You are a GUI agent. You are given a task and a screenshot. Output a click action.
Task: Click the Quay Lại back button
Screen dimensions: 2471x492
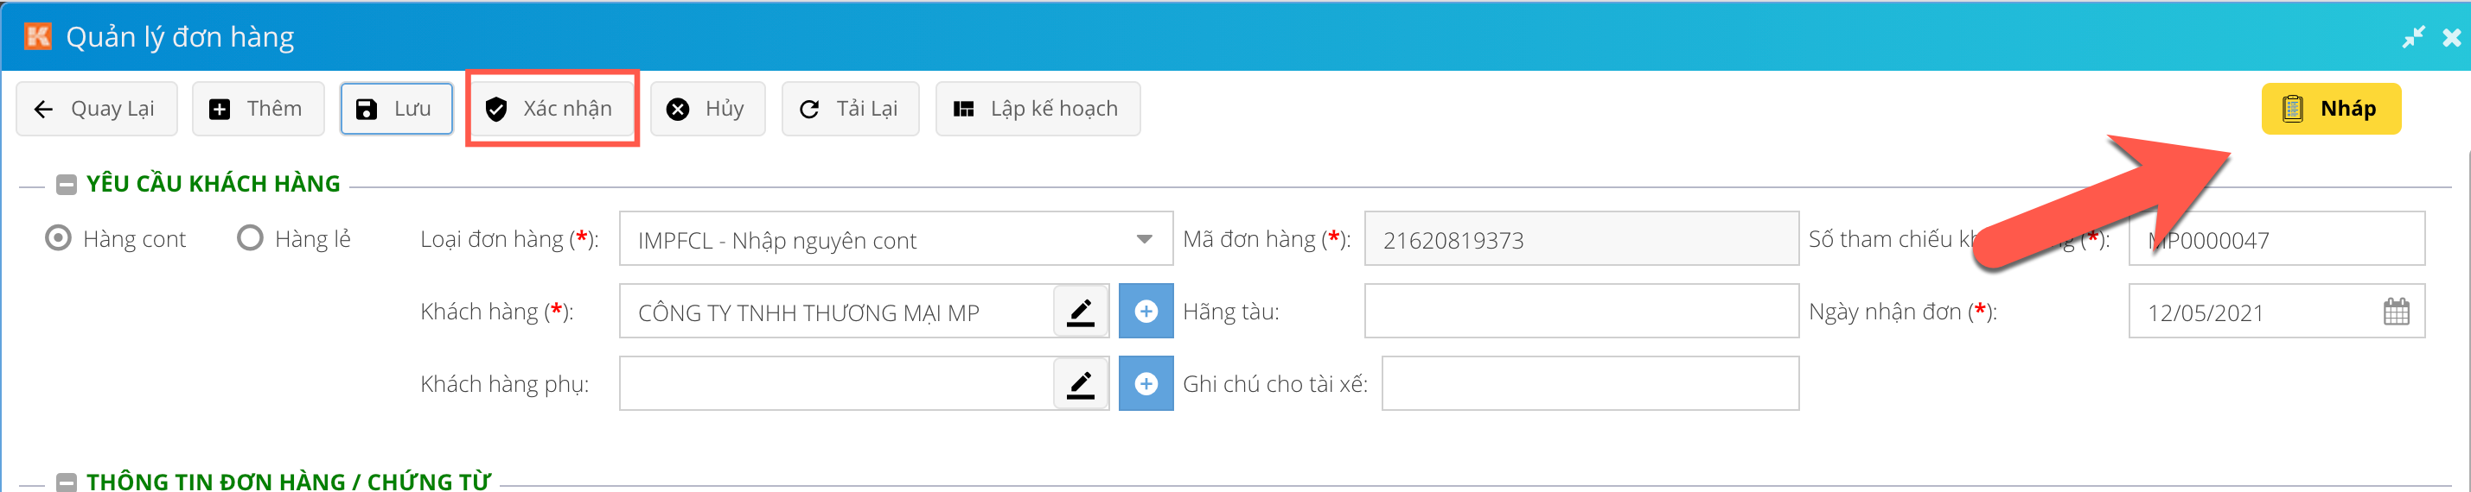pos(97,109)
